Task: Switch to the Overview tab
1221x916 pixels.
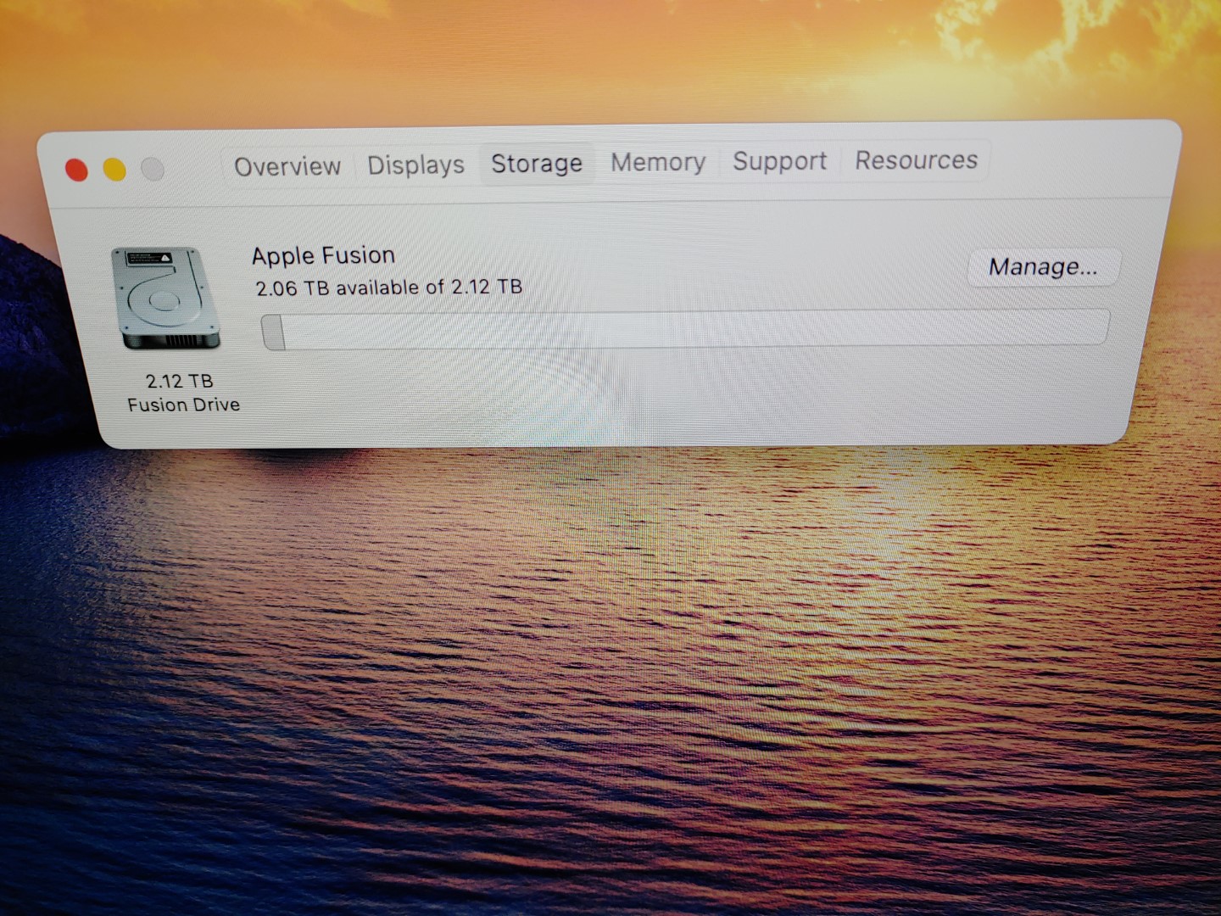Action: (287, 166)
